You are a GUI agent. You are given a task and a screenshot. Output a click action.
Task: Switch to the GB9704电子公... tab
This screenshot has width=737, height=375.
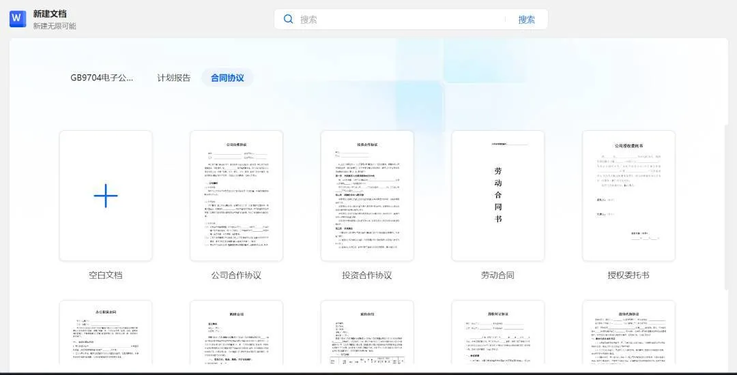tap(102, 78)
